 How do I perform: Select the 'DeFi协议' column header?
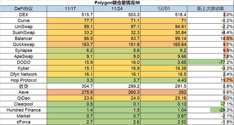(24, 9)
